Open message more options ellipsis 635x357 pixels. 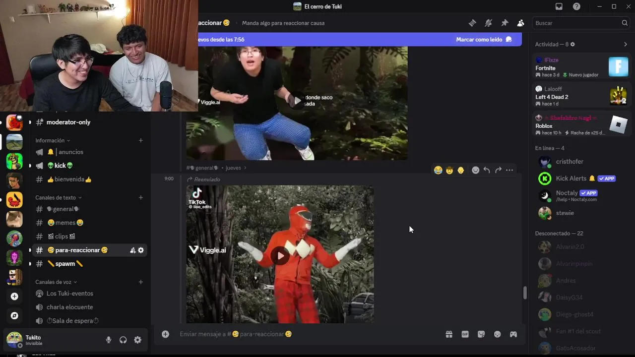click(x=509, y=170)
